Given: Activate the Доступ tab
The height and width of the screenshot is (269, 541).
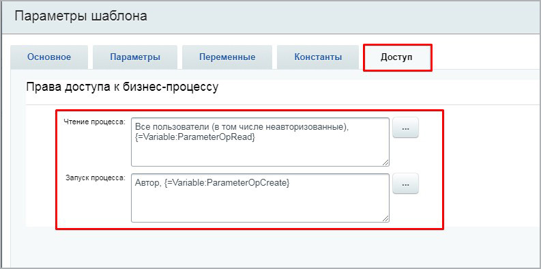Looking at the screenshot, I should tap(396, 57).
